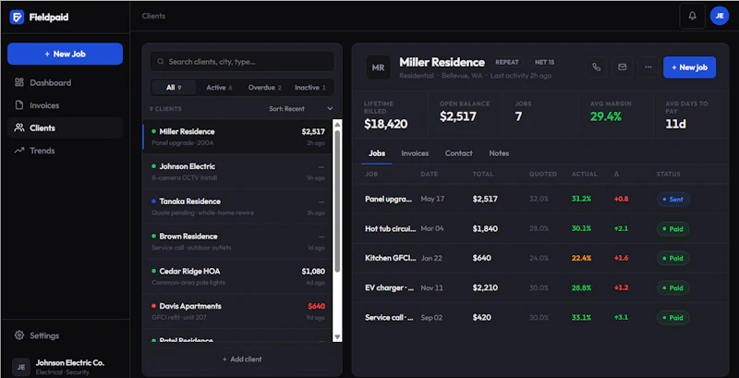
Task: Click scrollbar up arrow in client list
Action: (337, 124)
